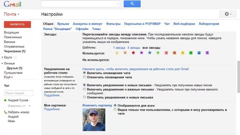Image resolution: width=240 pixels, height=135 pixels.
Task: Select Отображается для всех radio
Action: (115, 105)
